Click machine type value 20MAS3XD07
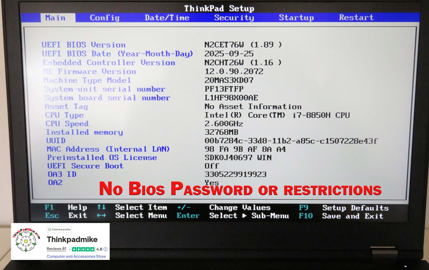429x270 pixels. 229,80
